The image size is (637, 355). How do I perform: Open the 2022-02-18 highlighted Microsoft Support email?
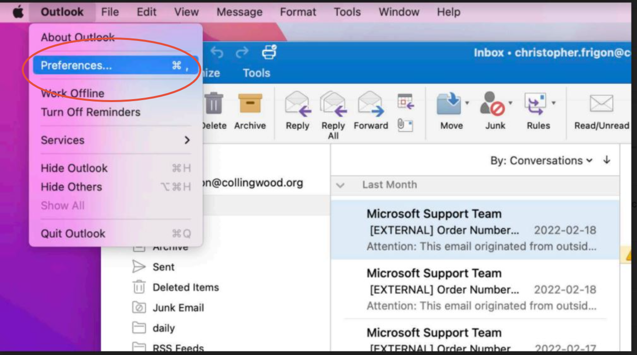click(x=475, y=230)
